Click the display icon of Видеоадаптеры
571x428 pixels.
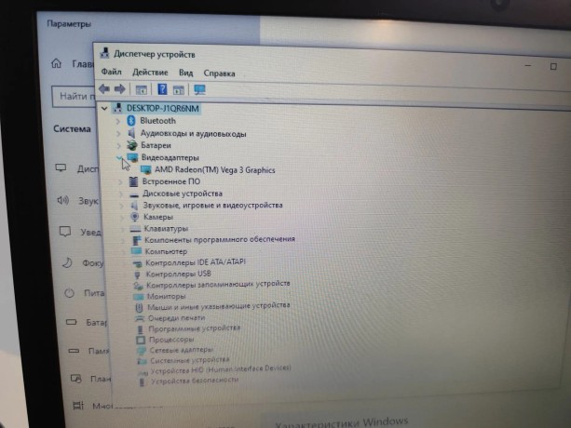click(132, 157)
